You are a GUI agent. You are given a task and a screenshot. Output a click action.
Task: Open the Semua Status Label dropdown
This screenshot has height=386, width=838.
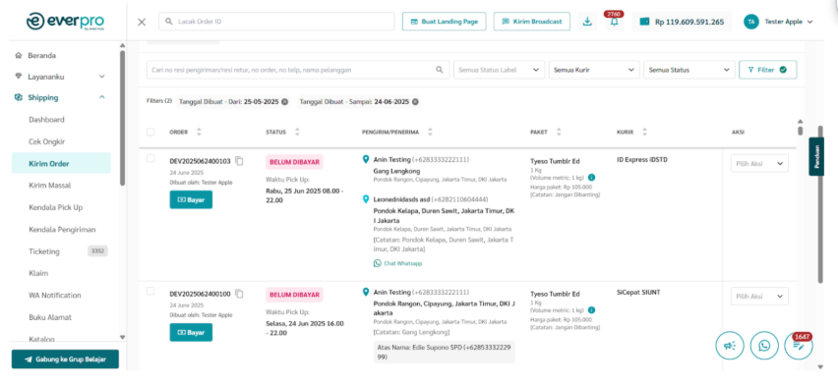(x=500, y=70)
